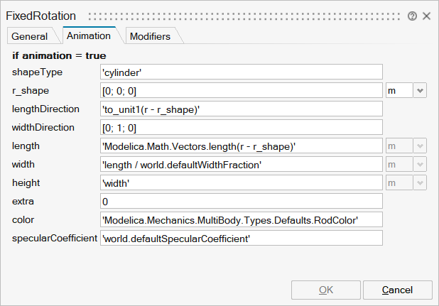Edit the lengthDirection field

pyautogui.click(x=242, y=109)
